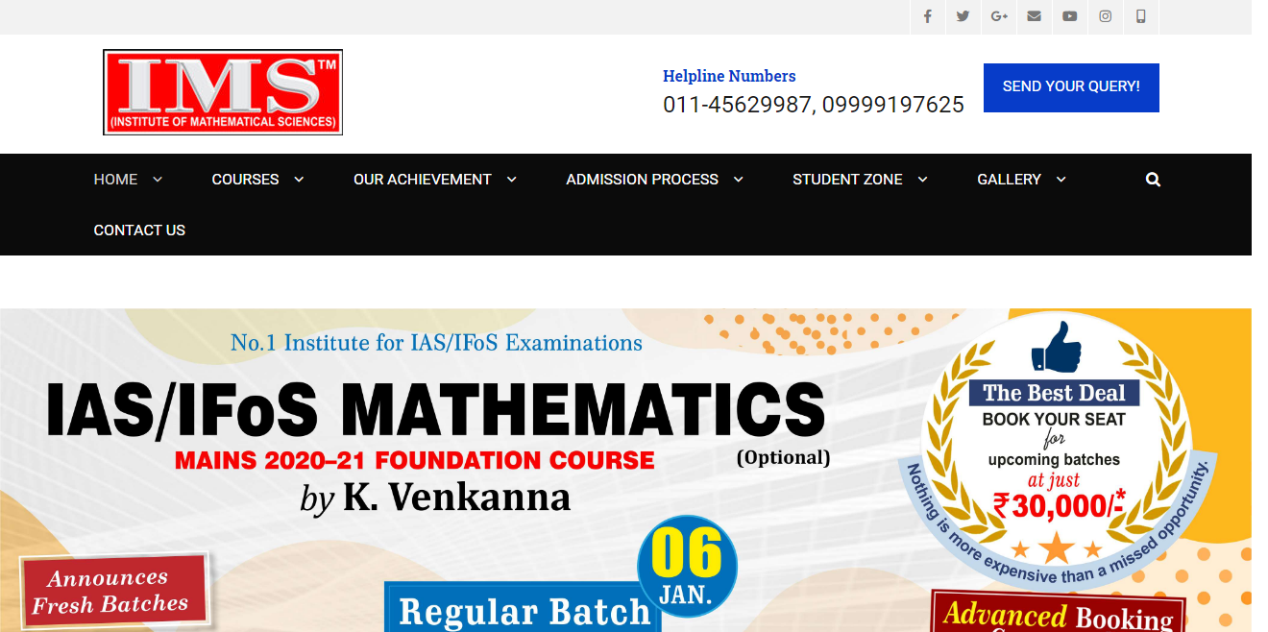Open the search magnifier icon
The width and height of the screenshot is (1268, 632).
tap(1152, 179)
